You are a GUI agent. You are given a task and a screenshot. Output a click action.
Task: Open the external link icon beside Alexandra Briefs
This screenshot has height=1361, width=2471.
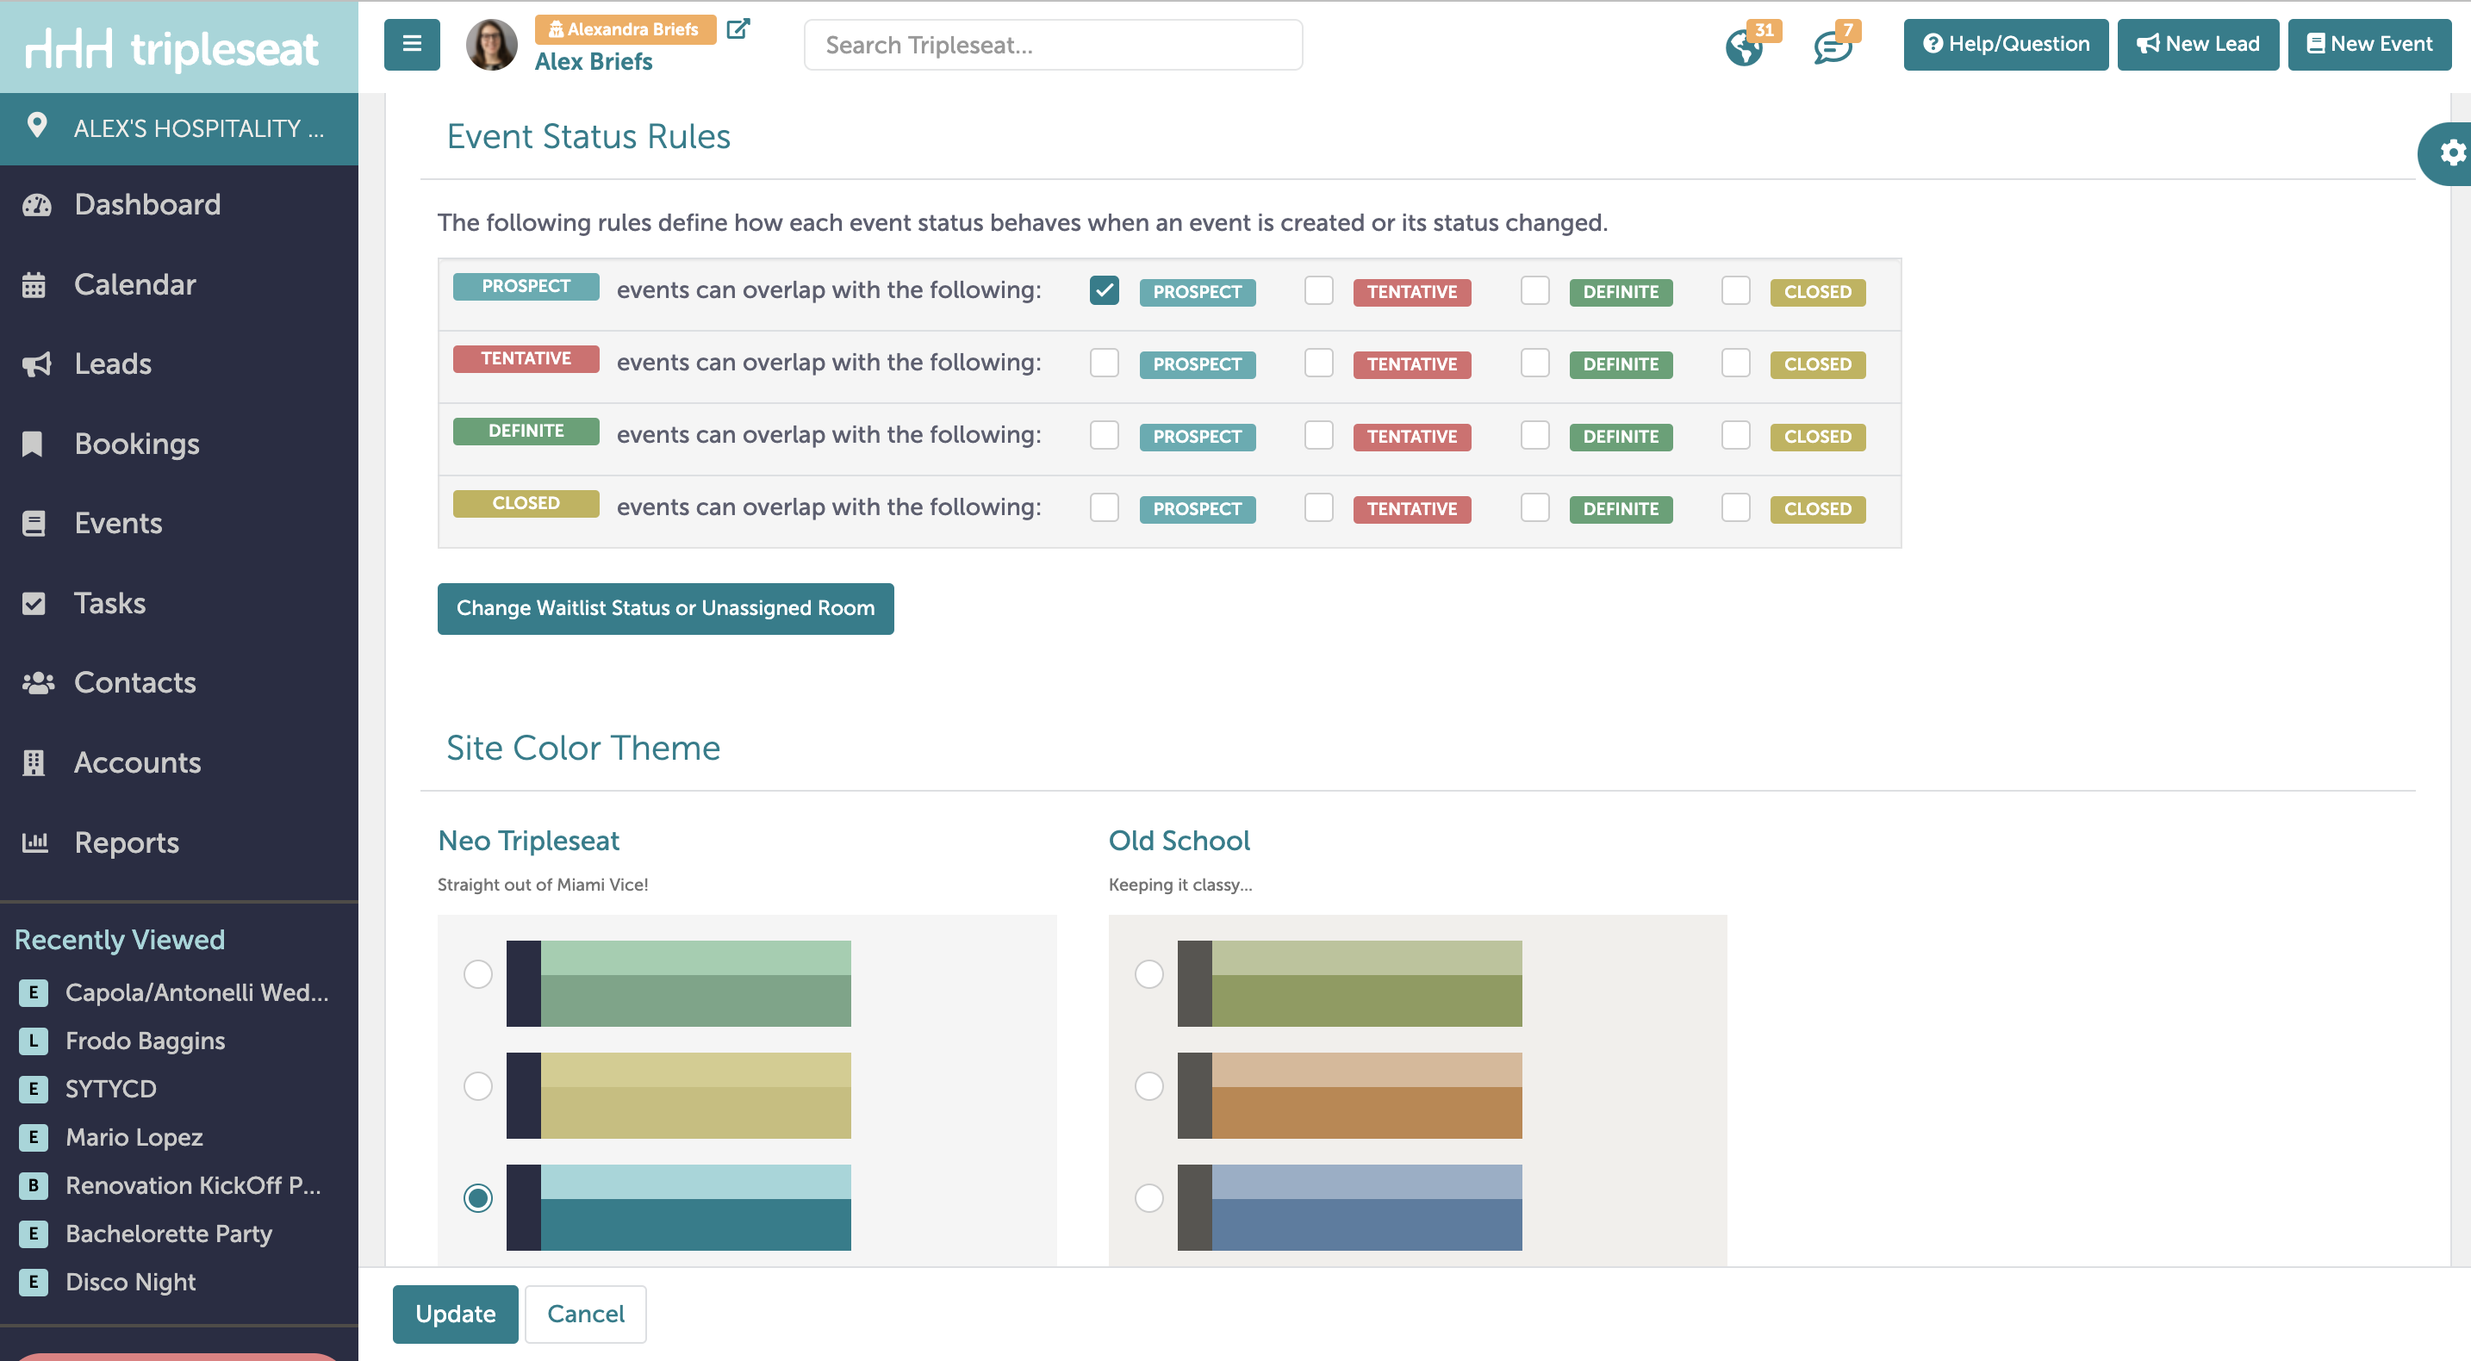[x=738, y=28]
